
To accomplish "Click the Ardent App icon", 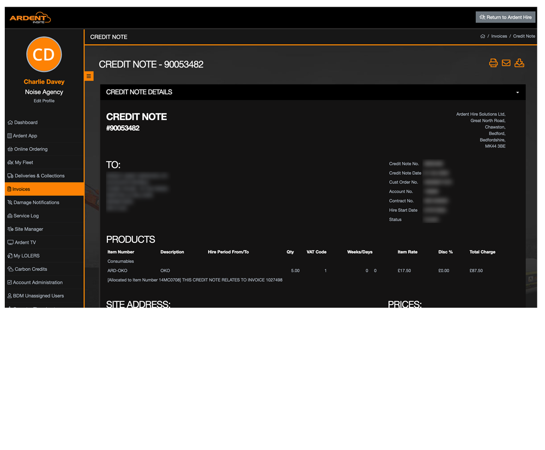I will 10,136.
